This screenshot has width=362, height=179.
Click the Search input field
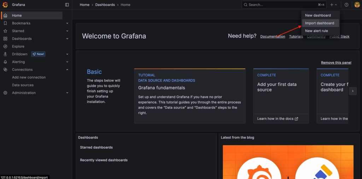284,5
